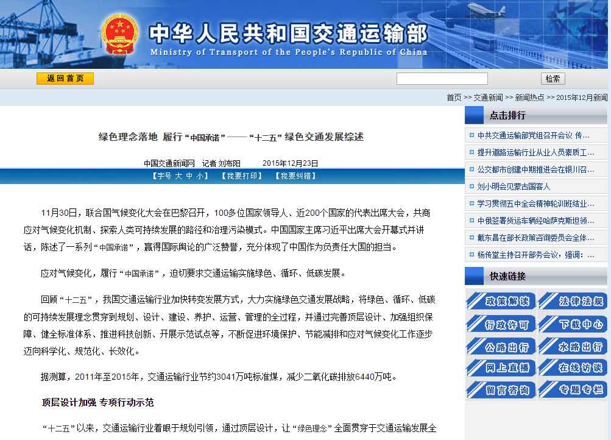Click the 点击排行 section header

536,115
